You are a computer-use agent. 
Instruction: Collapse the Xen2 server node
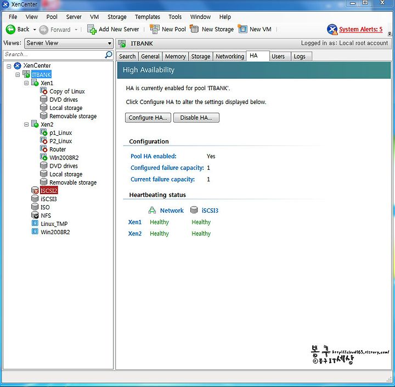[x=26, y=124]
